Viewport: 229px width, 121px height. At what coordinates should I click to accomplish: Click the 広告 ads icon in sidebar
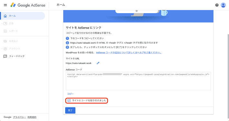(x=5, y=23)
